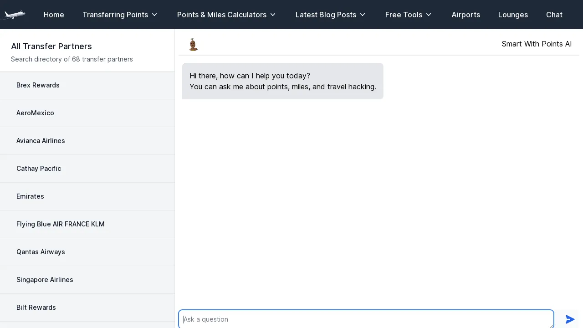The image size is (583, 328).
Task: Open the Transferring Points menu label
Action: pyautogui.click(x=115, y=15)
